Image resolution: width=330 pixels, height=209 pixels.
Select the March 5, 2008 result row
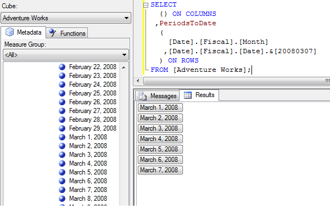tap(160, 149)
